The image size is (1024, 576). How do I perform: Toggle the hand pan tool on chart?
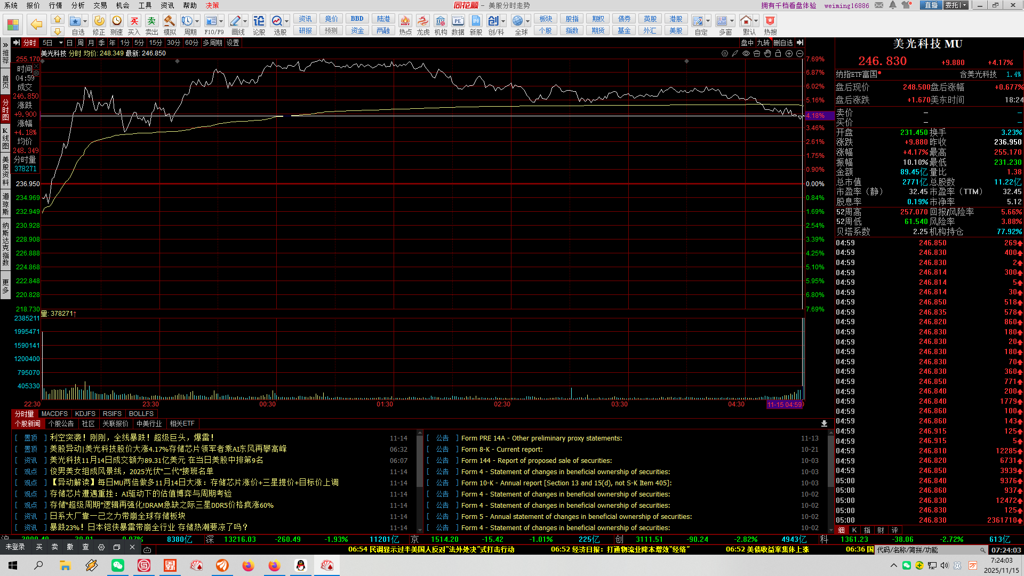click(x=767, y=53)
